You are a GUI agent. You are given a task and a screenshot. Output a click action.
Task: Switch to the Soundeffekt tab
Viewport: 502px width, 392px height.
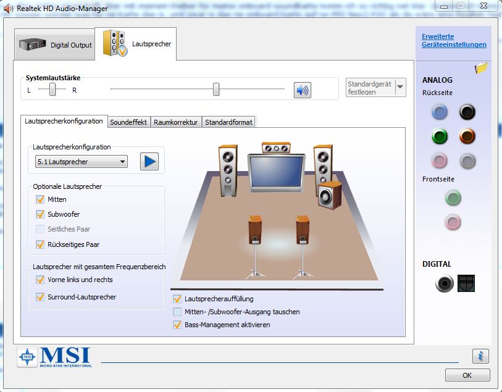(x=128, y=122)
